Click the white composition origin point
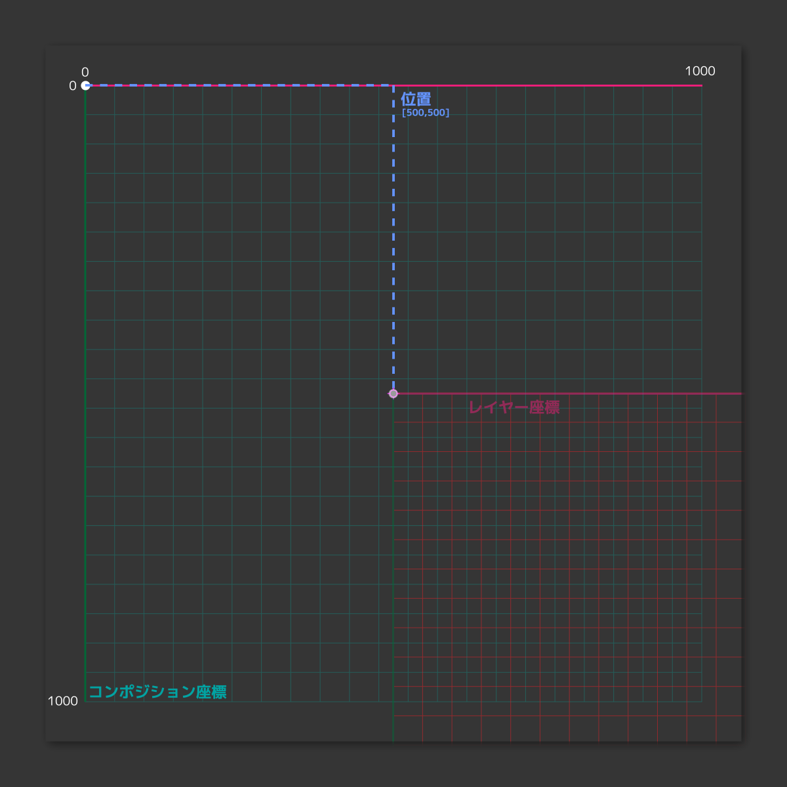The width and height of the screenshot is (787, 787). (85, 85)
